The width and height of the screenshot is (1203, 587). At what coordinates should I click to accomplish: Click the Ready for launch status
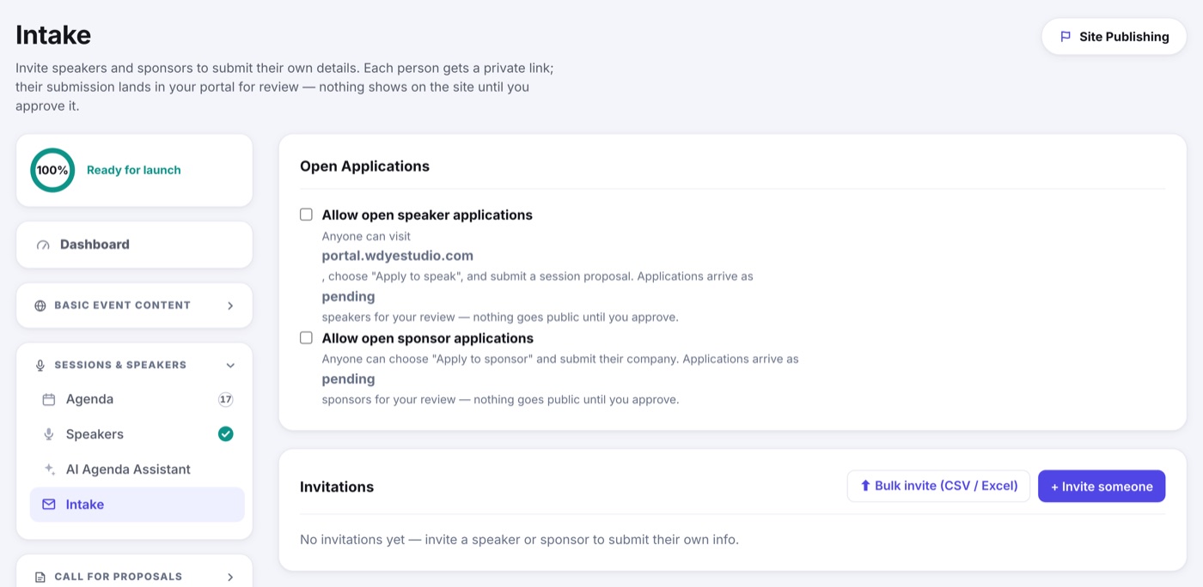pos(134,170)
